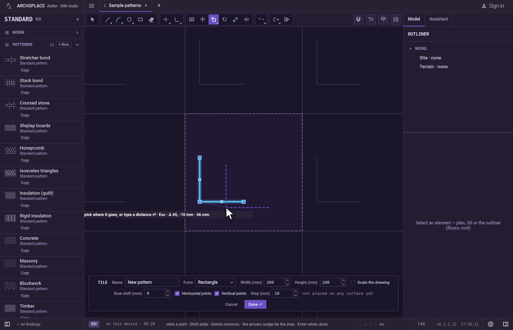This screenshot has height=330, width=513.
Task: Enable Scale the drawing checkbox
Action: click(x=353, y=282)
